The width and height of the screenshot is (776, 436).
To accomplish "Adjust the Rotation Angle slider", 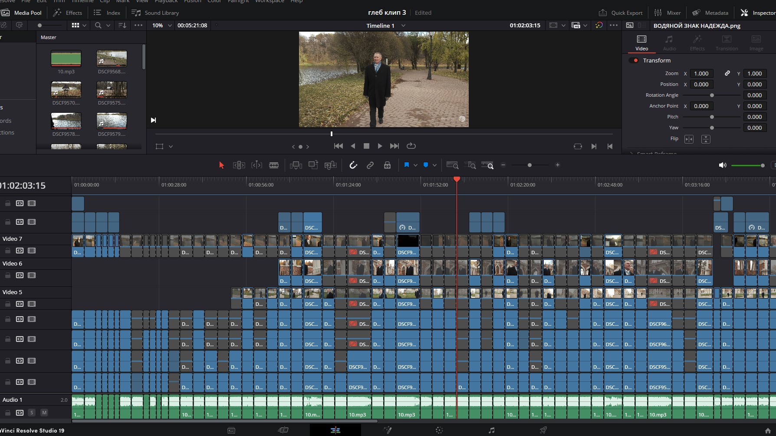I will tap(712, 95).
